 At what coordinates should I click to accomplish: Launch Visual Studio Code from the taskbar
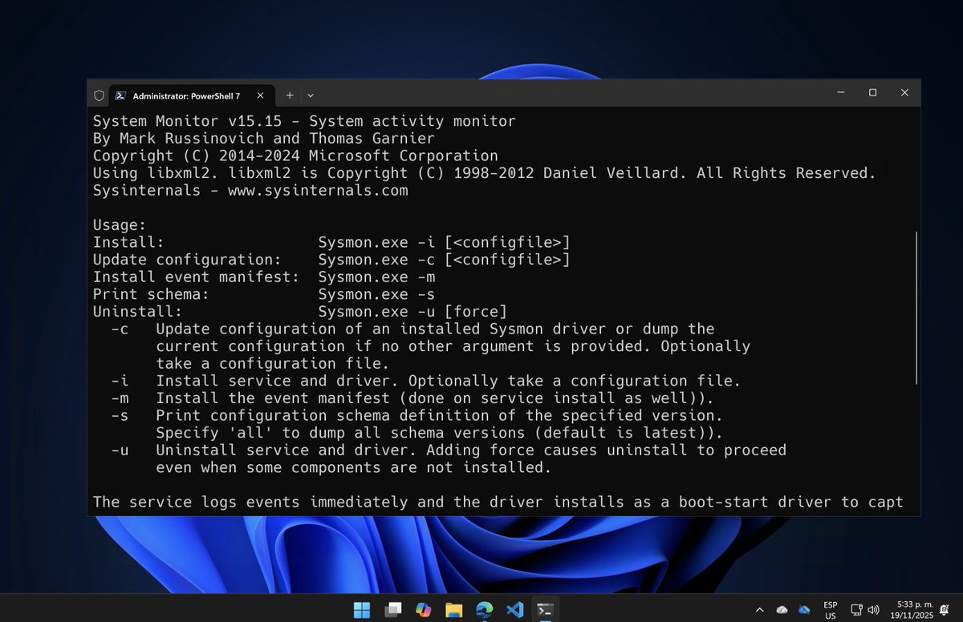pyautogui.click(x=514, y=610)
